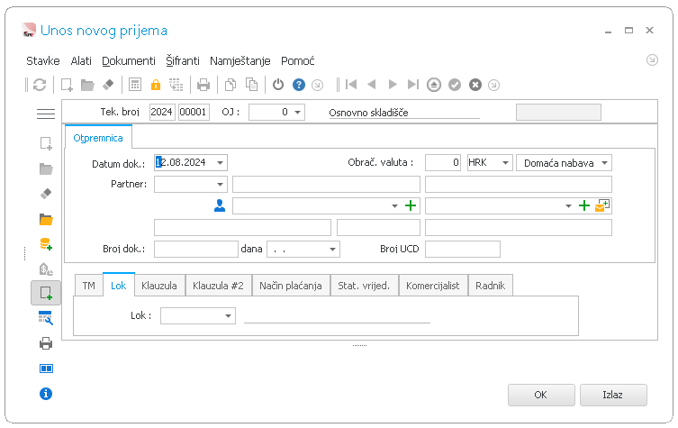Open help via blue question mark
Image resolution: width=678 pixels, height=428 pixels.
pyautogui.click(x=299, y=85)
